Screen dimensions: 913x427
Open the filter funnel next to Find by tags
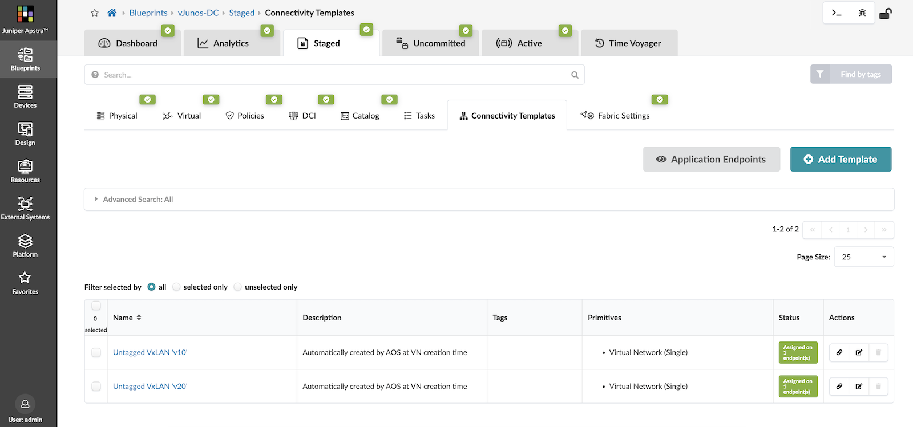[x=820, y=74]
